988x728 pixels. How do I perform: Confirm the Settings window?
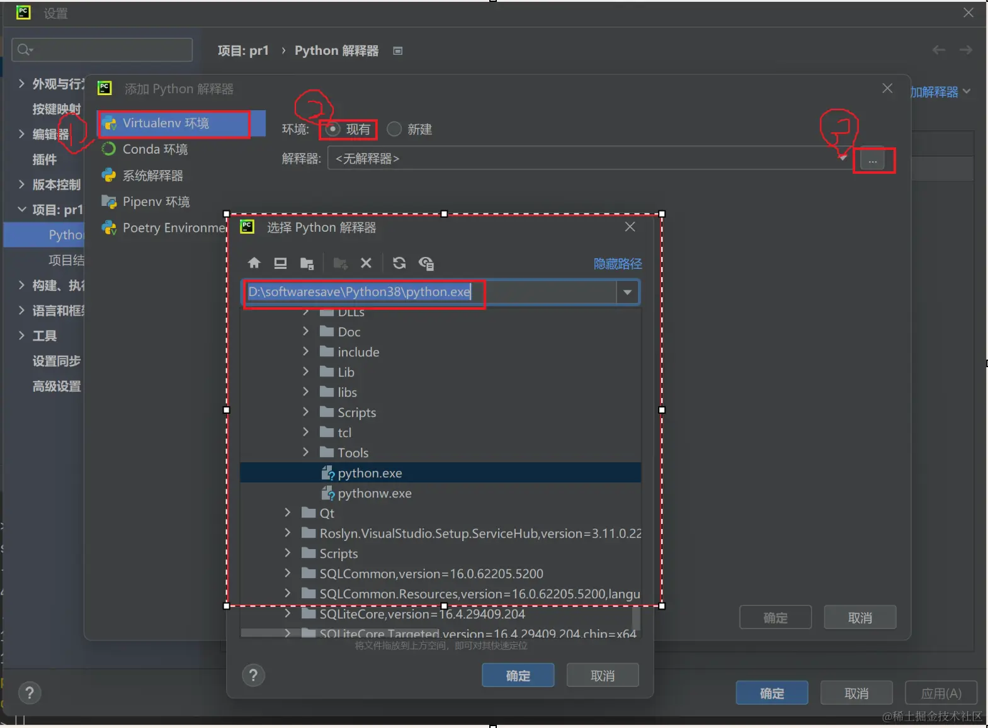pos(772,693)
